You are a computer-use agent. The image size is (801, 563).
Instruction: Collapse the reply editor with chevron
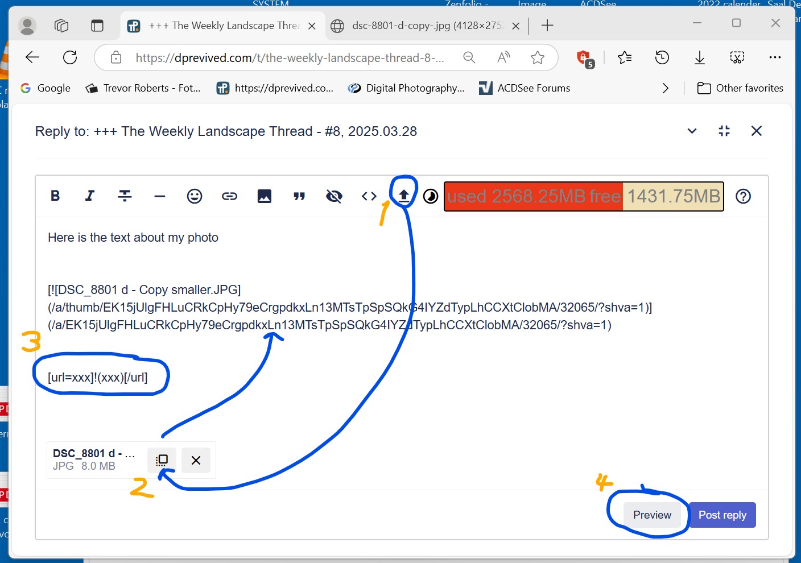tap(692, 131)
